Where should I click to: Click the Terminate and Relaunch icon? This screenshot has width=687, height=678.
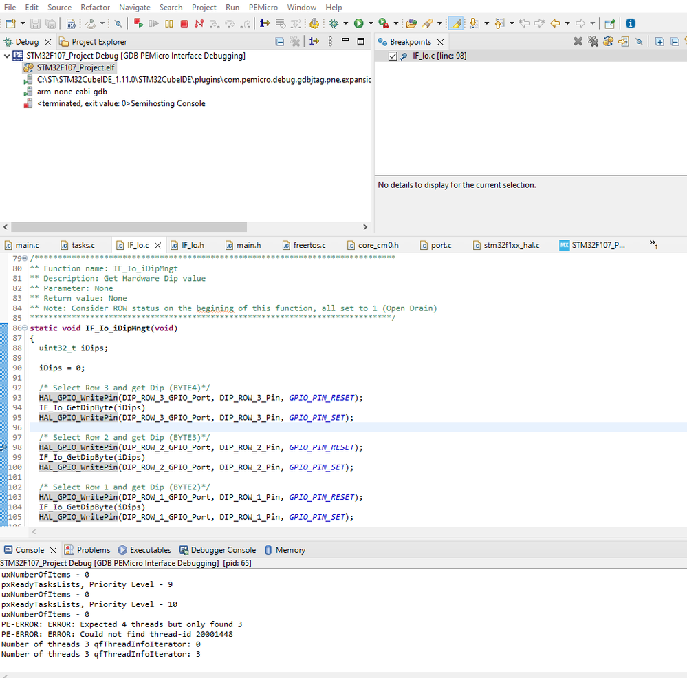(138, 23)
